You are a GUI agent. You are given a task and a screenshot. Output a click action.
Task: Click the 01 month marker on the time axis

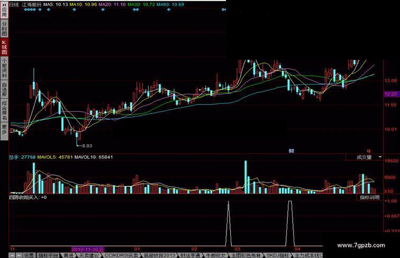(x=137, y=249)
